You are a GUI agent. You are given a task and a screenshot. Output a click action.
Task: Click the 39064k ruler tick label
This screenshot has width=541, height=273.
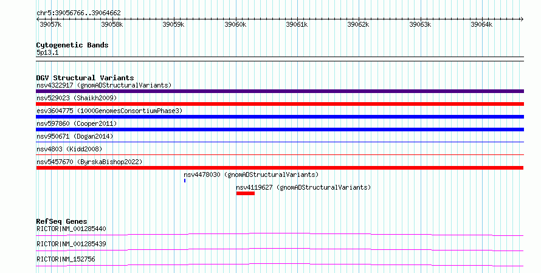[481, 25]
